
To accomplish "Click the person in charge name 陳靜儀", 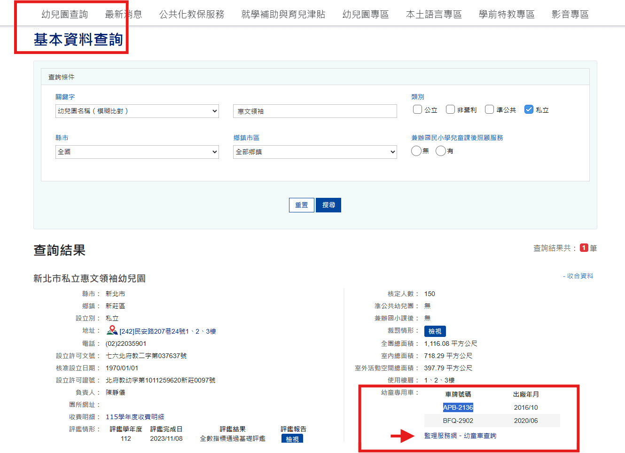I will tap(116, 392).
